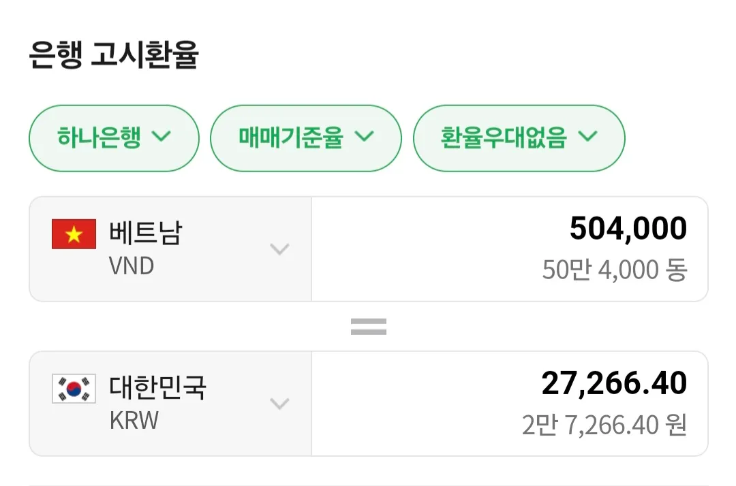Tap the KRW currency code
736x486 pixels.
pos(134,421)
